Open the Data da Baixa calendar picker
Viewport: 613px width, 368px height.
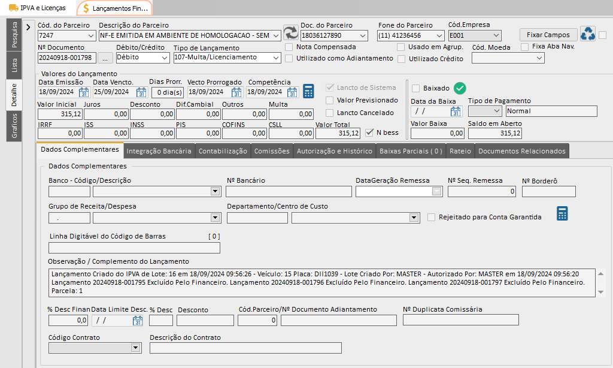click(x=456, y=111)
